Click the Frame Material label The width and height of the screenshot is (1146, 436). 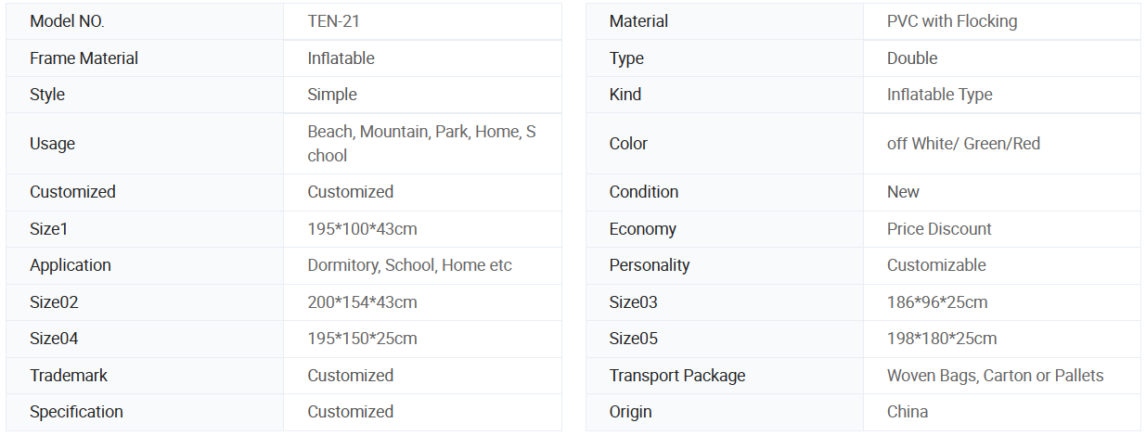[x=84, y=58]
